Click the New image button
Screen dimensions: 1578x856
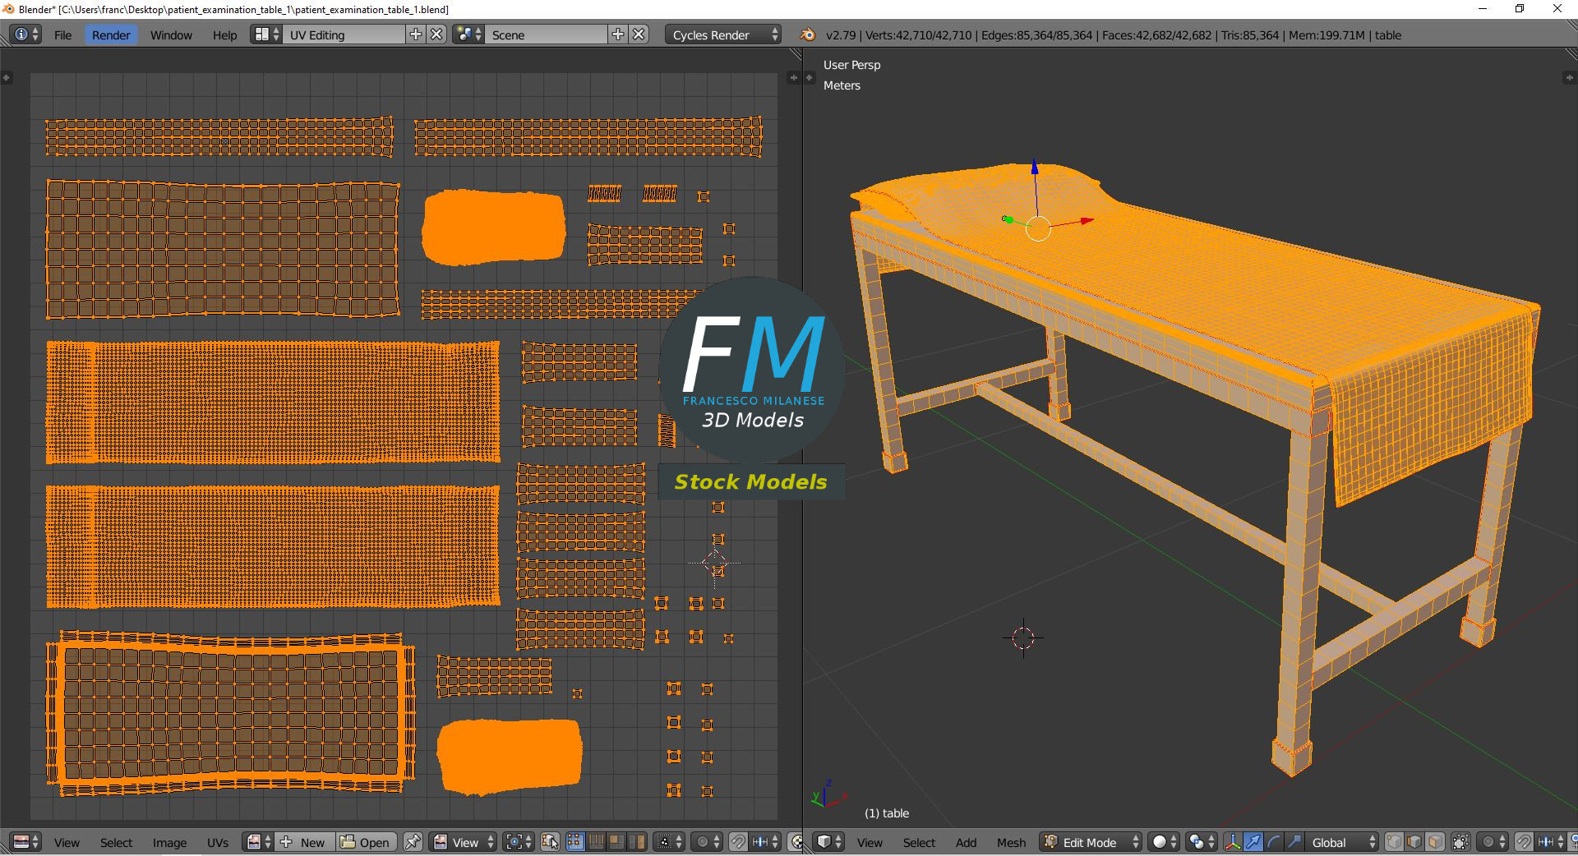click(x=306, y=842)
